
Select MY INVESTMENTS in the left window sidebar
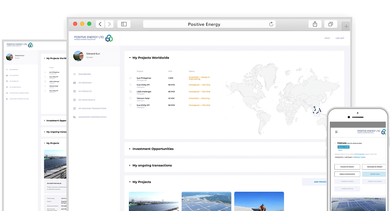pos(15,87)
